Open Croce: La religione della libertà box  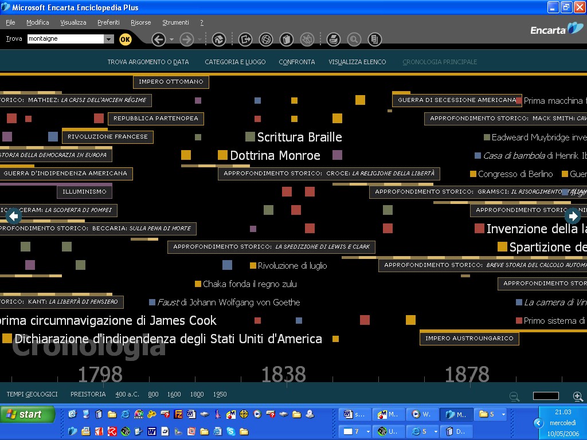328,174
